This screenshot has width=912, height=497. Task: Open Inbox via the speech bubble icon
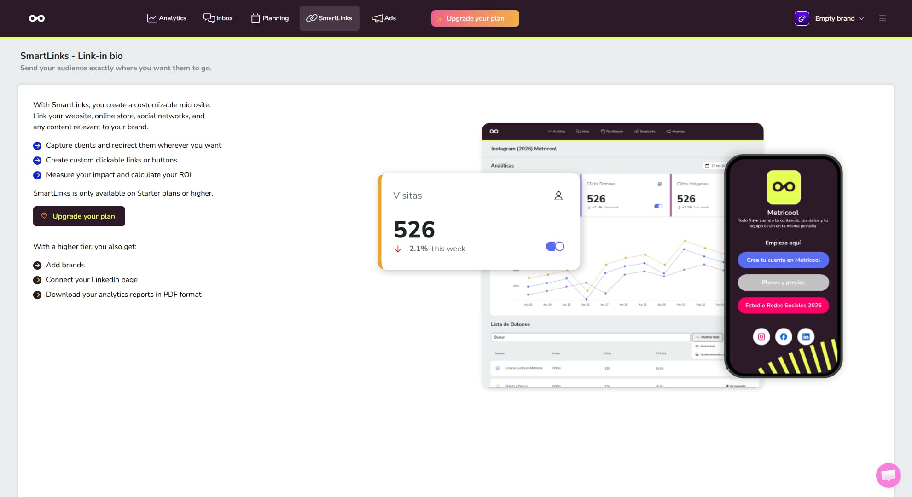pyautogui.click(x=209, y=18)
